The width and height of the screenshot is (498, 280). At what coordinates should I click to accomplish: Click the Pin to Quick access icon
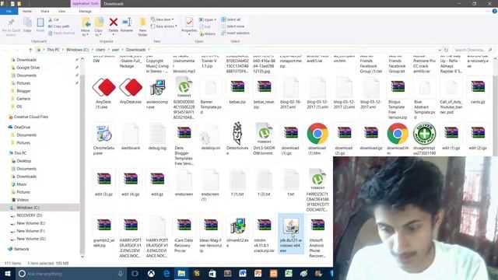[x=11, y=23]
